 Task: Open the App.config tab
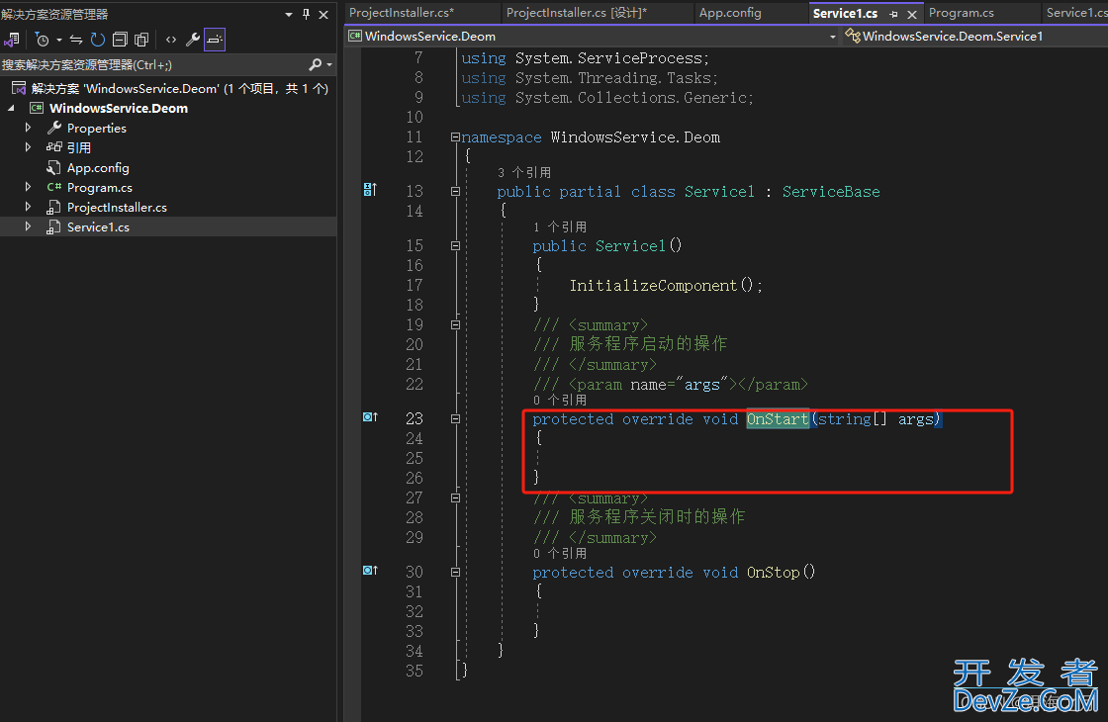(730, 13)
